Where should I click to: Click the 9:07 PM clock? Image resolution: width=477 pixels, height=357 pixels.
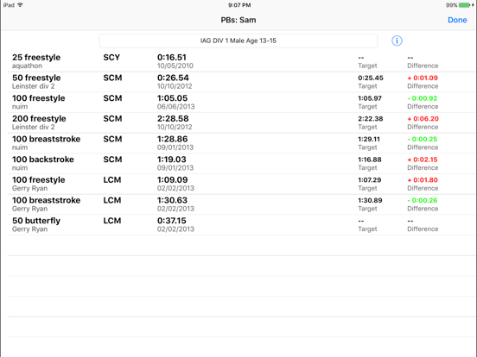239,5
